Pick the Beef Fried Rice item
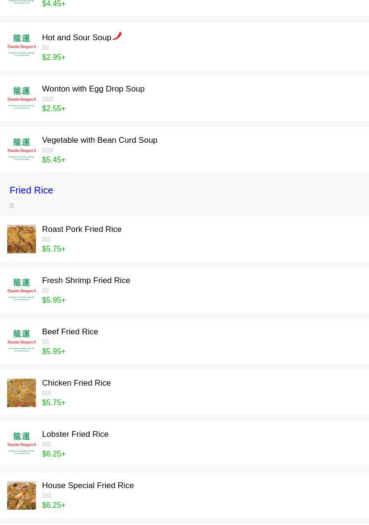Screen dimensions: 369x525 (x=70, y=332)
